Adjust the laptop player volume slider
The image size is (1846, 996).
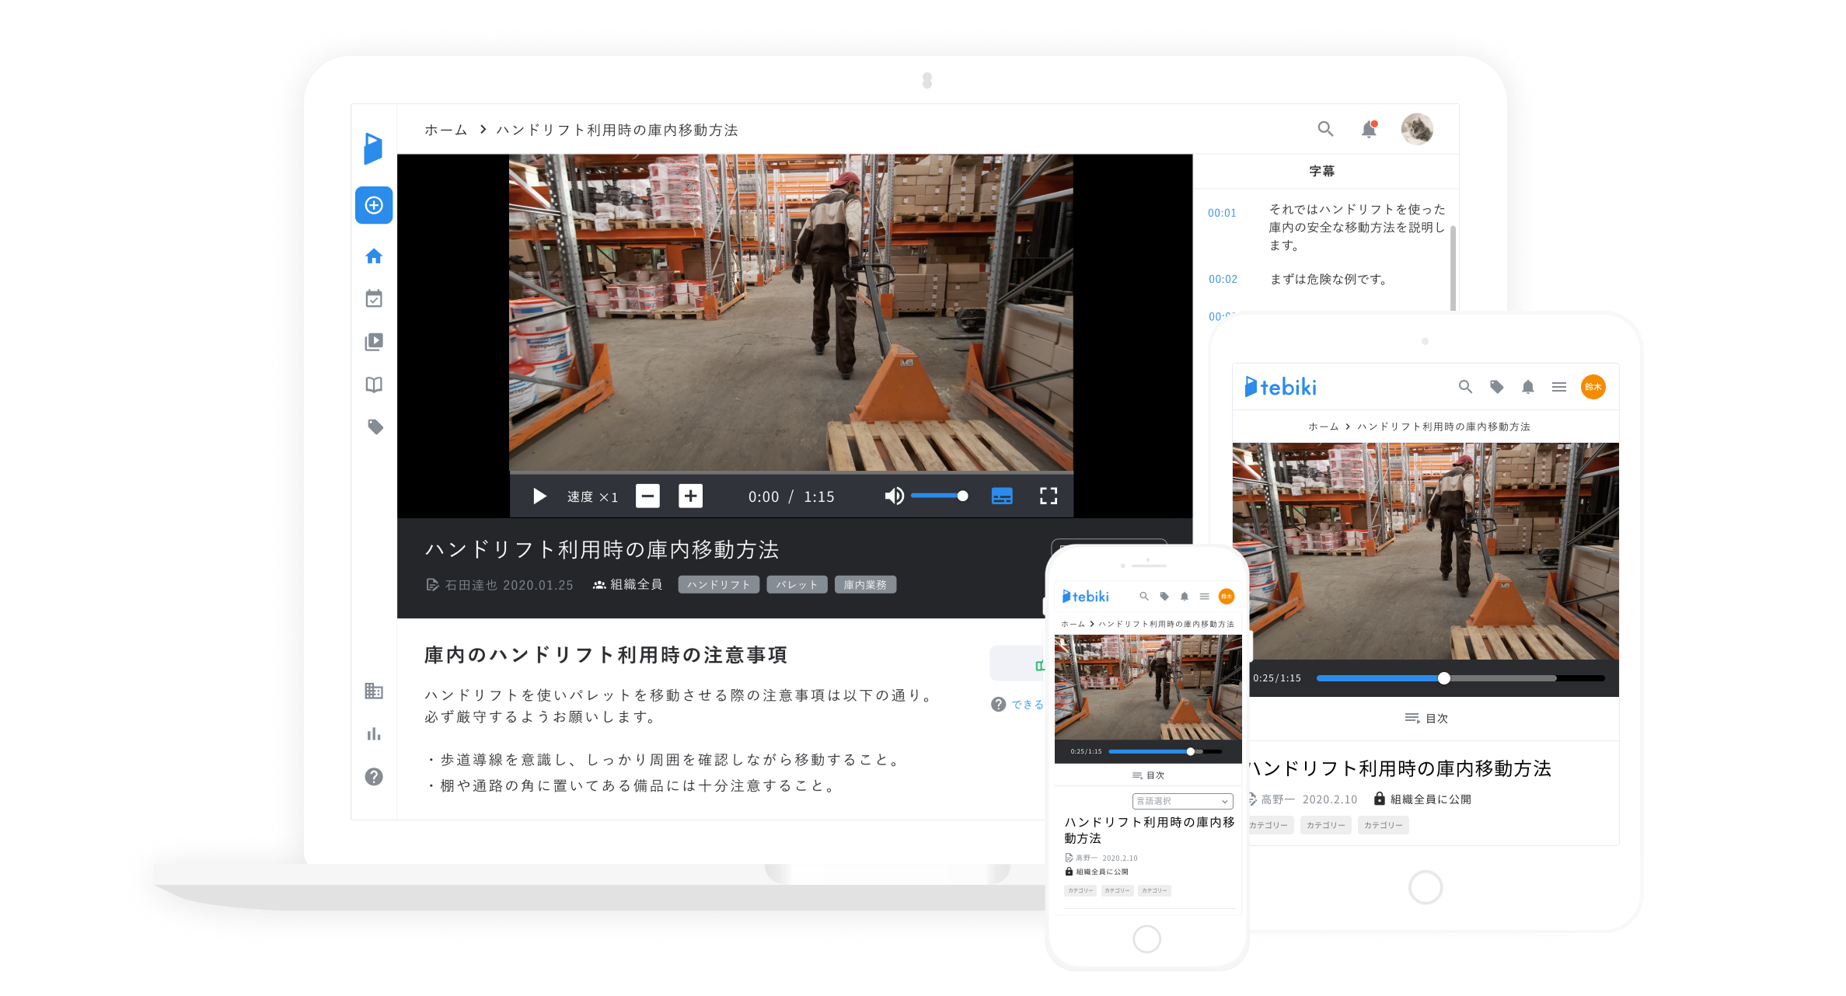click(939, 496)
